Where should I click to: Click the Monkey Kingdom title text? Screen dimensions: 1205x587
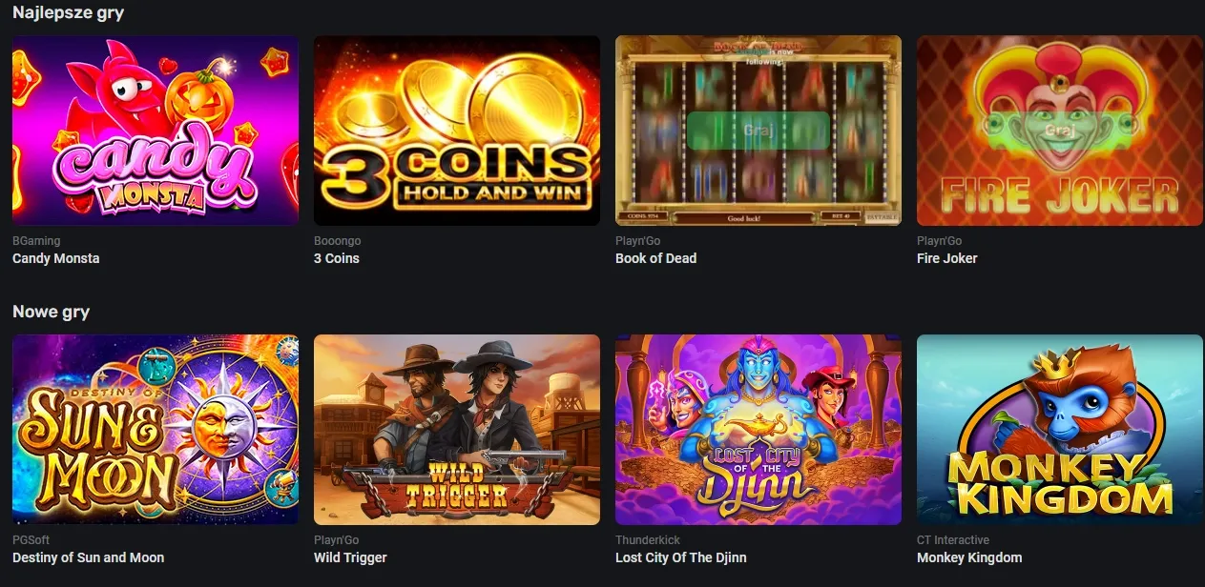point(969,557)
